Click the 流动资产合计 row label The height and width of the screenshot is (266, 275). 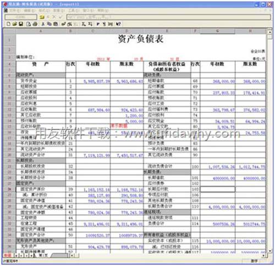pyautogui.click(x=32, y=155)
